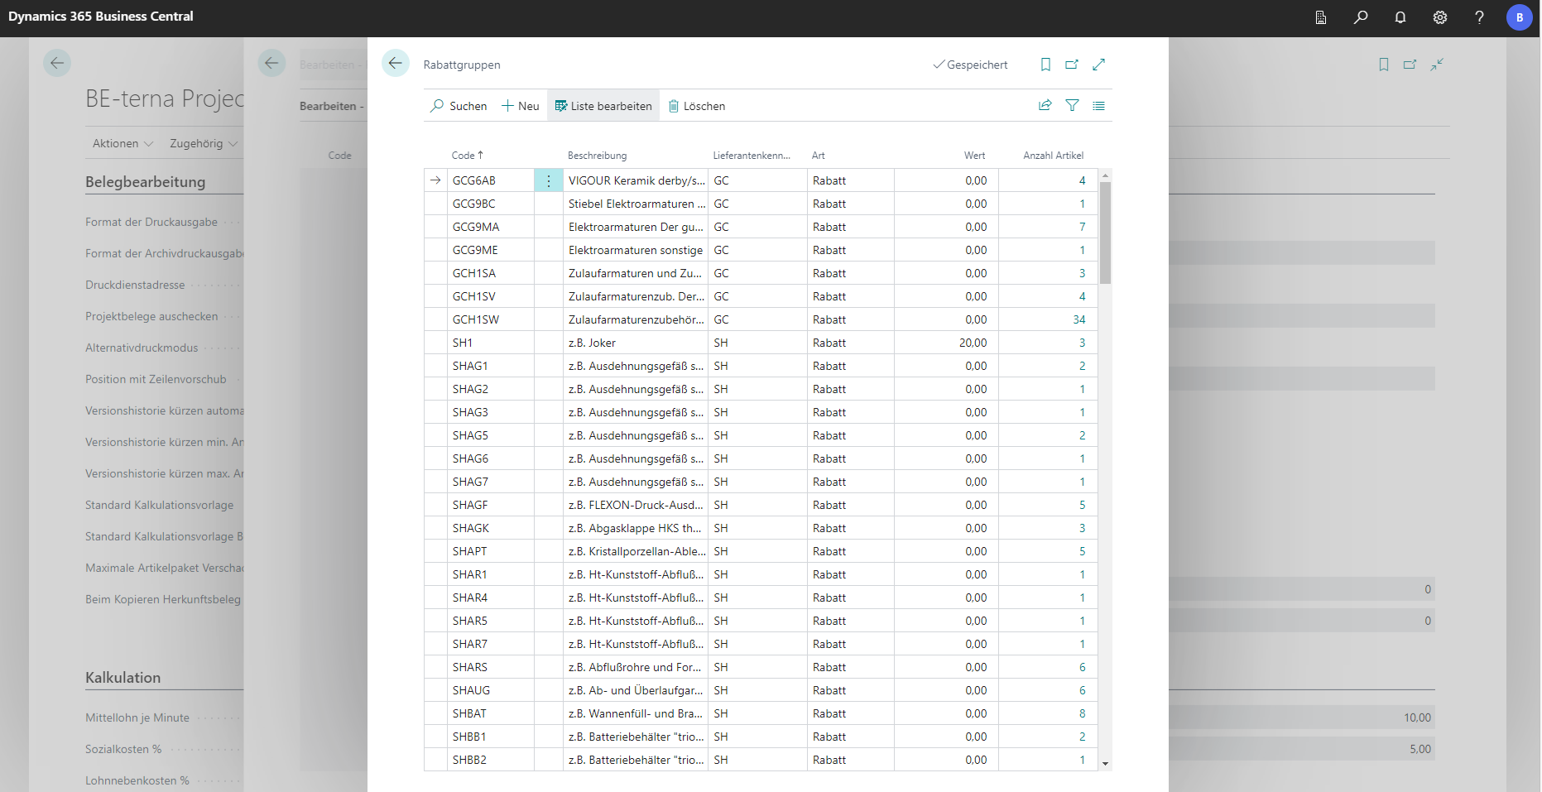The width and height of the screenshot is (1542, 792).
Task: Open row options for GCG6AB
Action: coord(548,180)
